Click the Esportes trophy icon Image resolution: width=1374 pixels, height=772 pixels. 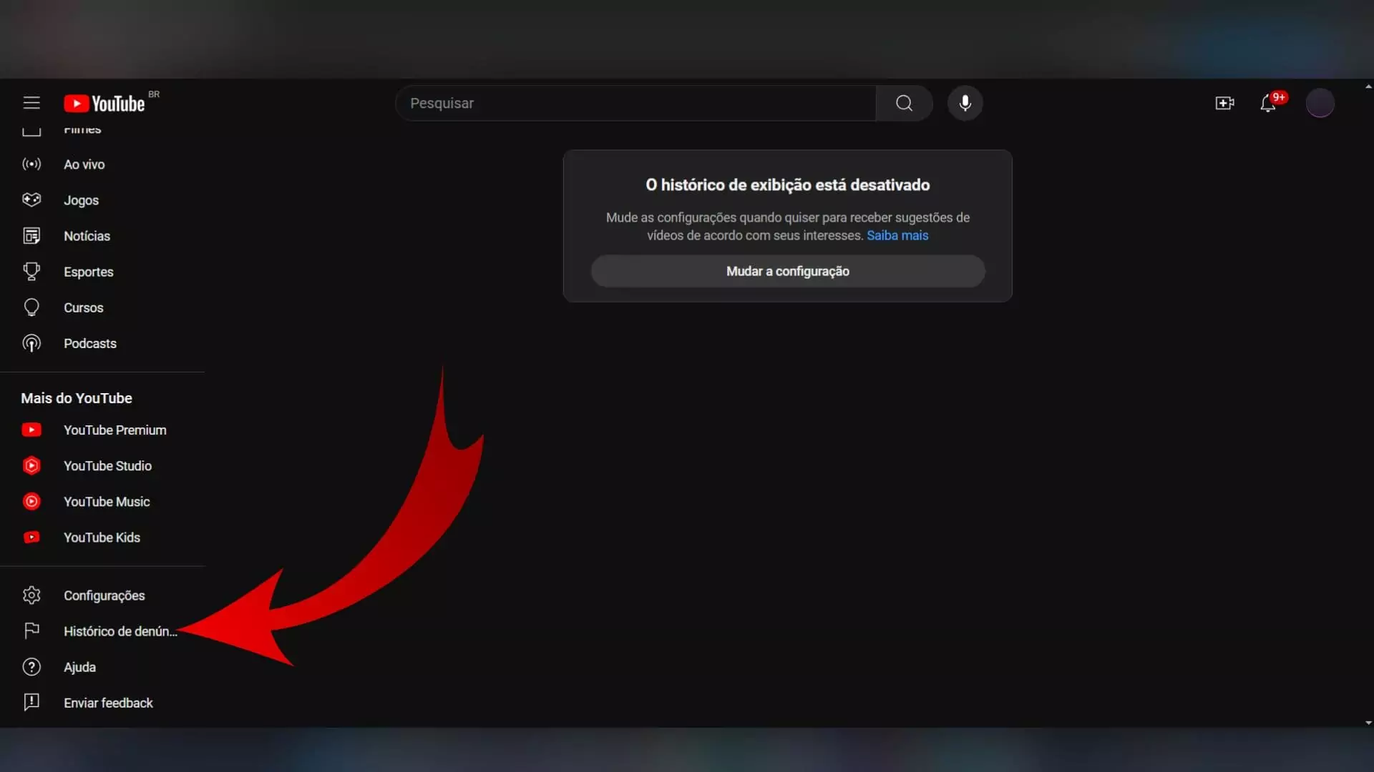31,272
